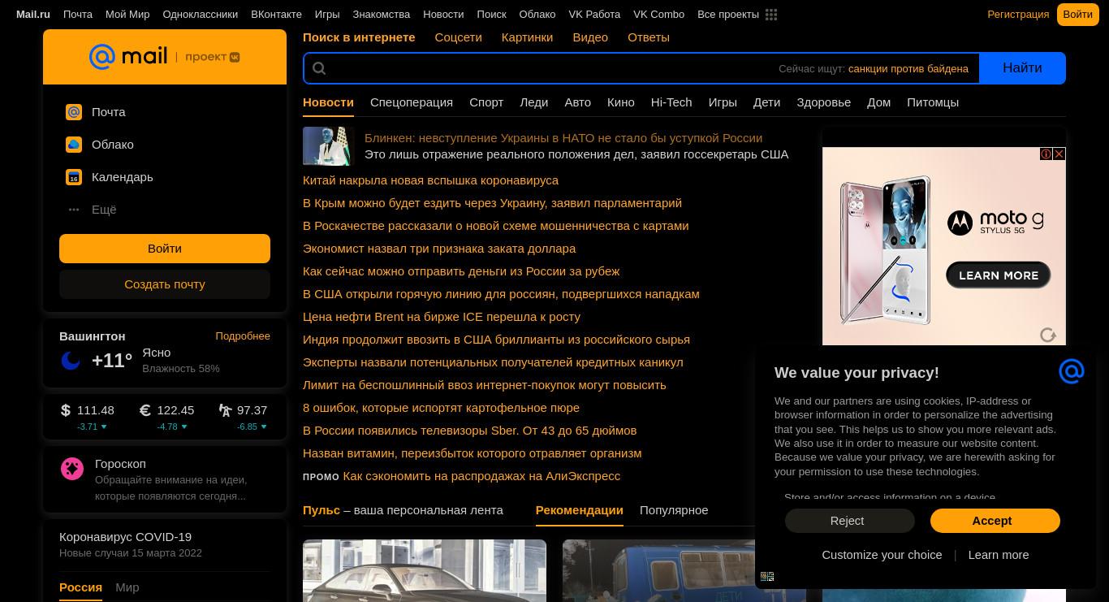The image size is (1109, 602).
Task: Select the Рекомендации feed tab
Action: [x=580, y=510]
